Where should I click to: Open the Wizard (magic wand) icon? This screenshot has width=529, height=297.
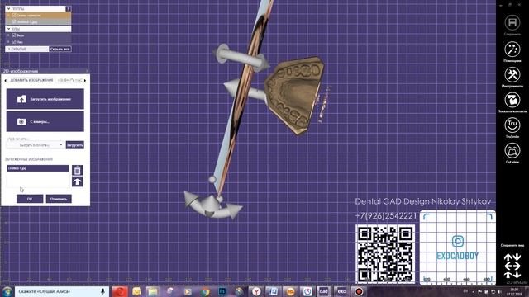pos(512,49)
